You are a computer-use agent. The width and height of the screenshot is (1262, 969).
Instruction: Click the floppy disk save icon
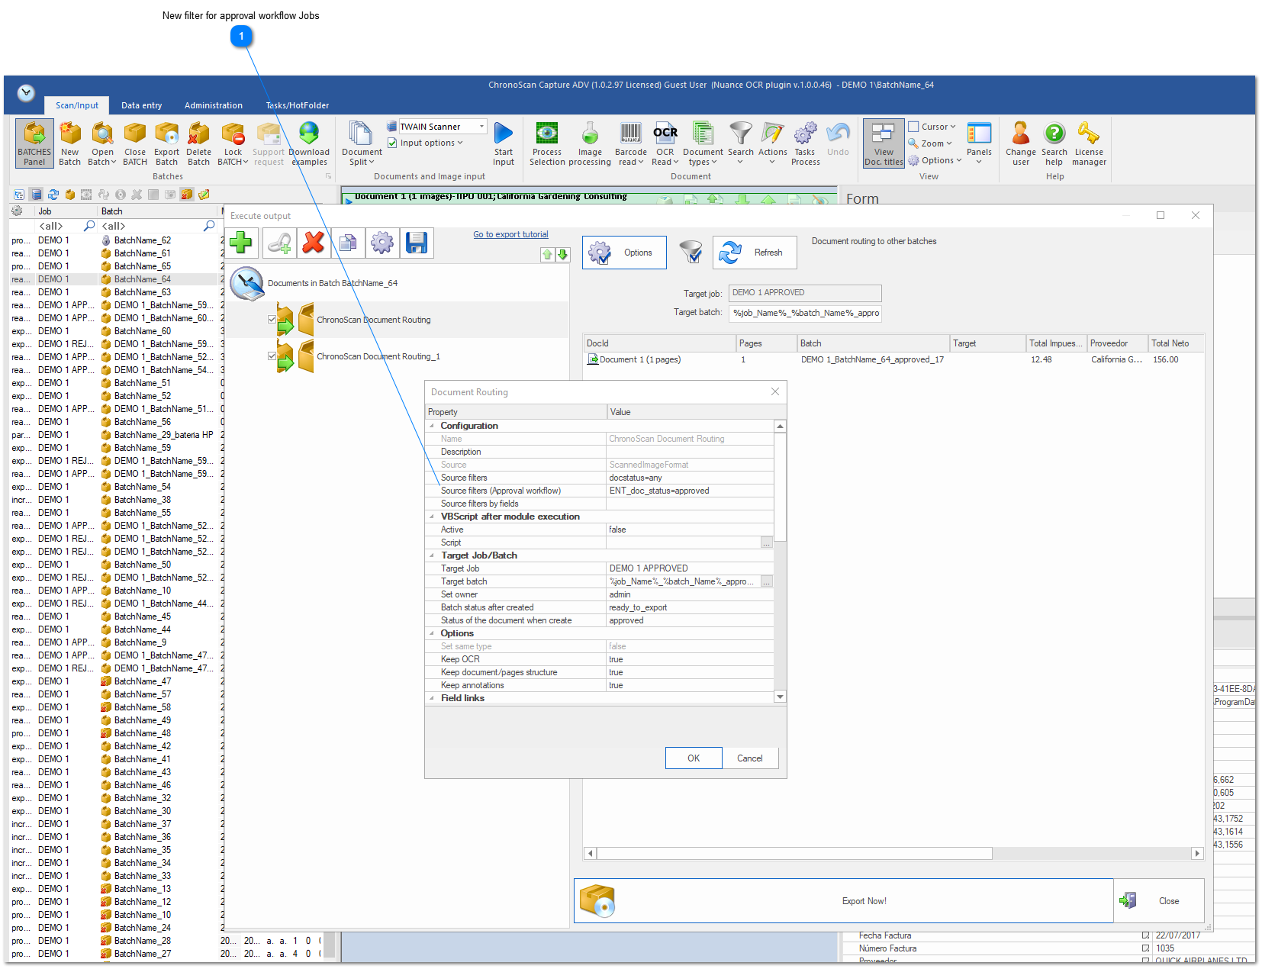click(x=417, y=243)
